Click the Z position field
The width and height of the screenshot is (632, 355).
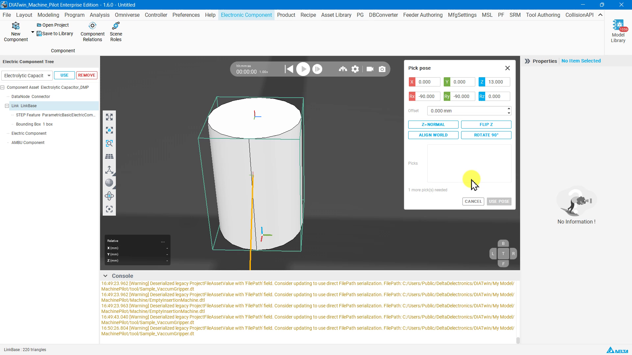click(x=497, y=82)
